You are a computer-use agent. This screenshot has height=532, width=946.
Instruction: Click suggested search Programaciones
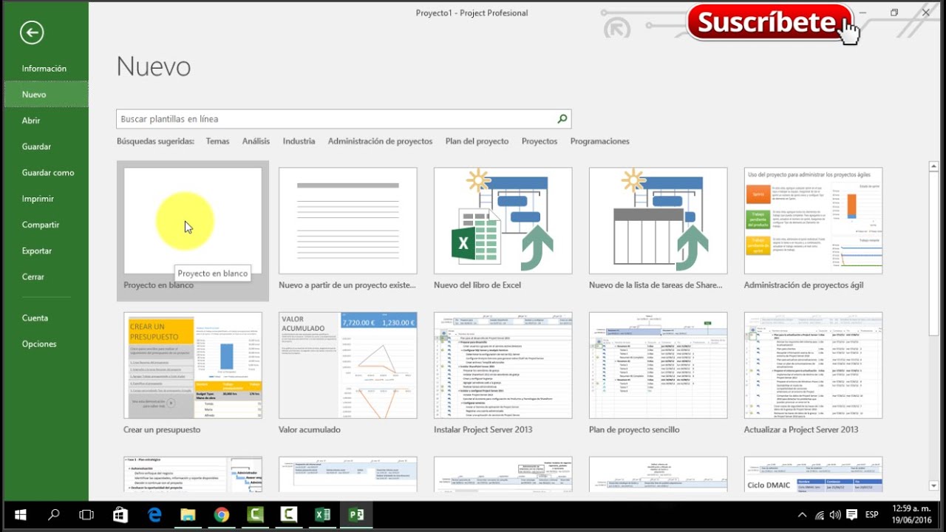(x=599, y=141)
